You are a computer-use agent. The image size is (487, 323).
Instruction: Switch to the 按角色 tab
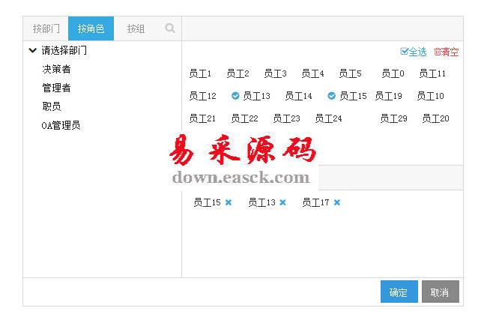pyautogui.click(x=91, y=28)
